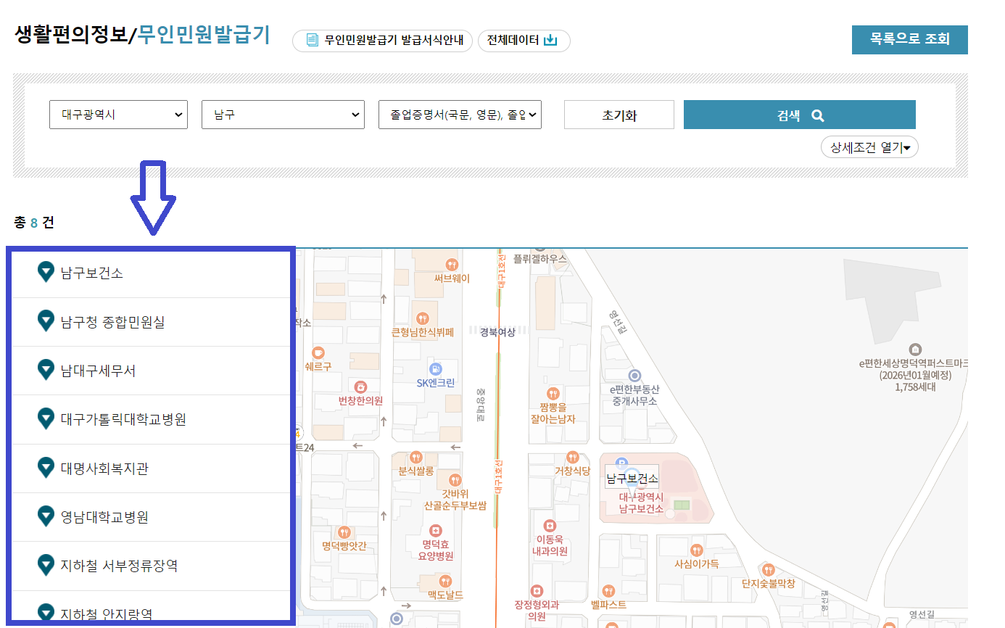Open the 남구 district dropdown
Screen dimensions: 1005x628
click(x=283, y=114)
